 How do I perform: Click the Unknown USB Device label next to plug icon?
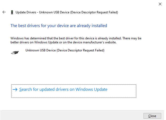pos(40,50)
